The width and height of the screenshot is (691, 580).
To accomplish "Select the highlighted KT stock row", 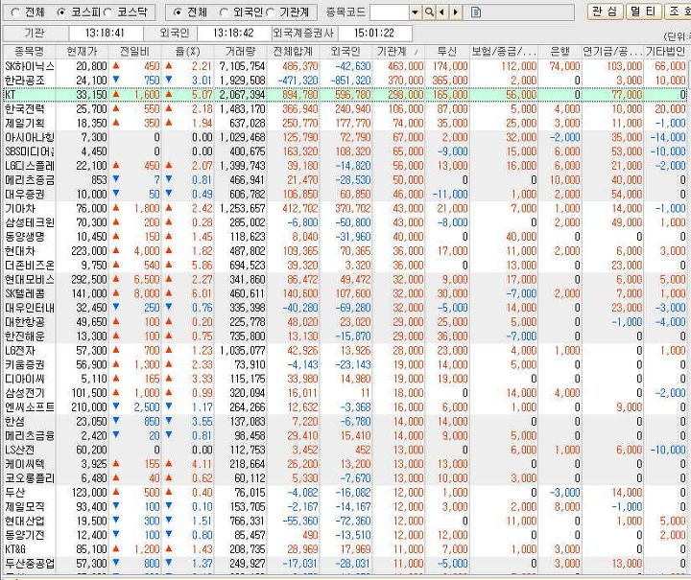I will pos(345,95).
